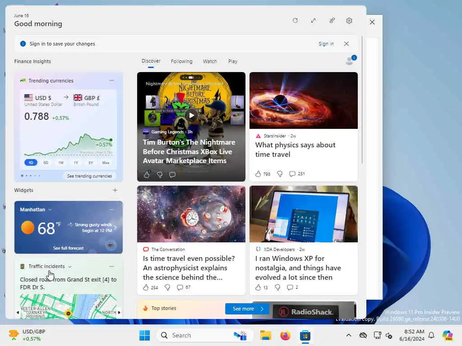Screen dimensions: 462x346
Task: Switch to the Following tab
Action: [x=181, y=61]
